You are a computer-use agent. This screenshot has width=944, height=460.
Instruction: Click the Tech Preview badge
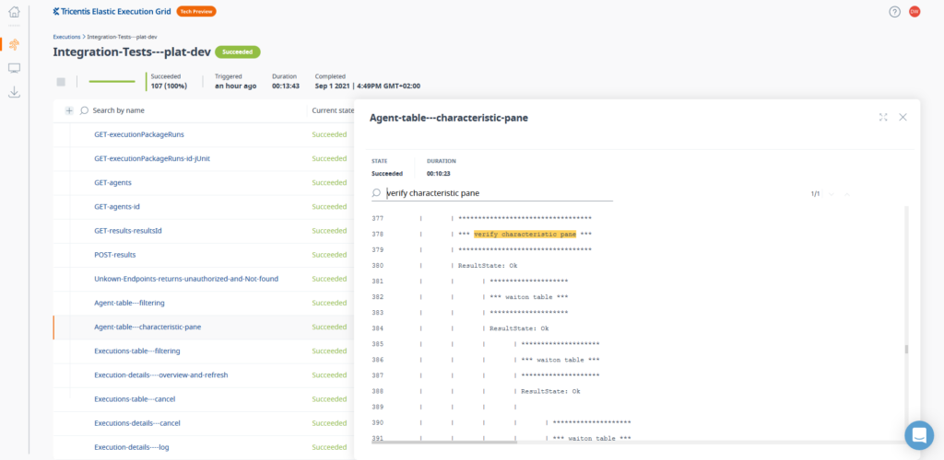point(196,11)
